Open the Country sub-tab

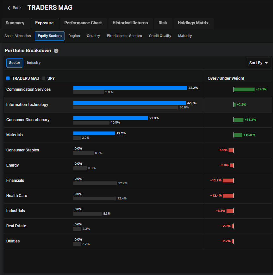point(93,36)
